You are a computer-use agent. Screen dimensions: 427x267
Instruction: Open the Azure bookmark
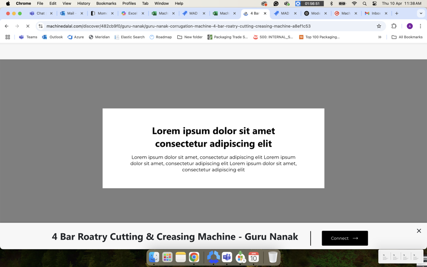point(76,37)
